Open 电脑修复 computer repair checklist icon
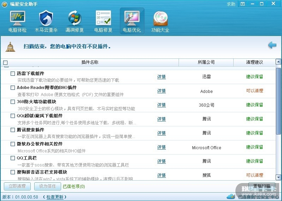This screenshot has width=282, height=201. pos(103,21)
